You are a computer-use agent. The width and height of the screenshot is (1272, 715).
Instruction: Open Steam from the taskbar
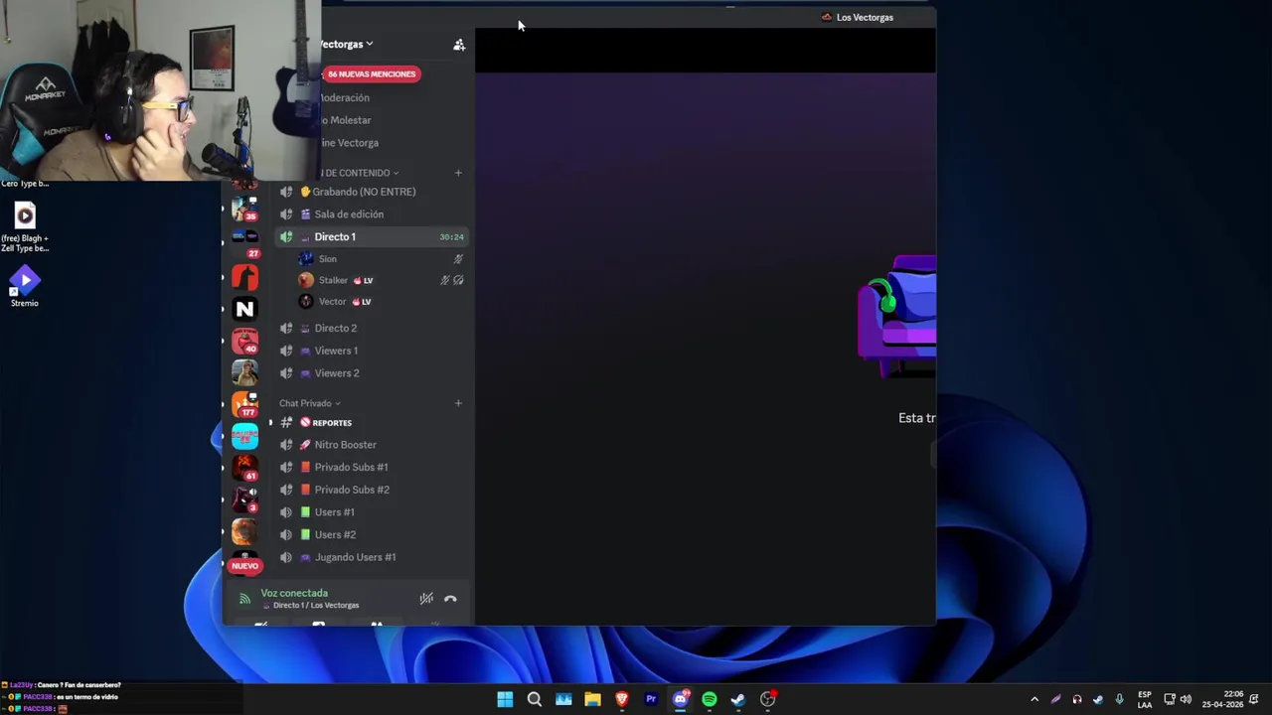click(x=738, y=699)
